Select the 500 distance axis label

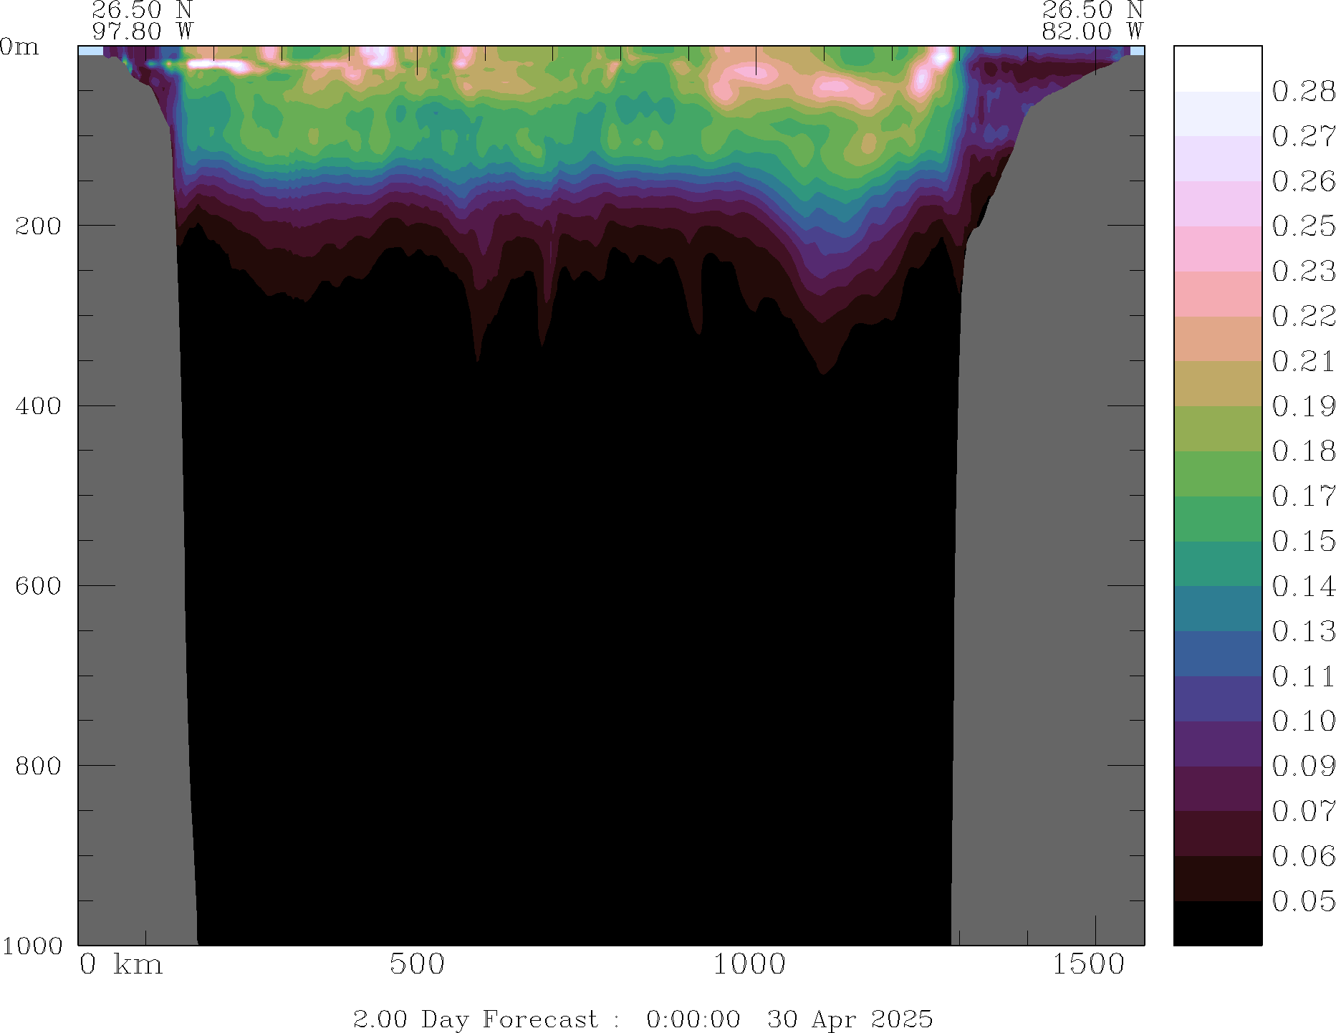point(417,964)
